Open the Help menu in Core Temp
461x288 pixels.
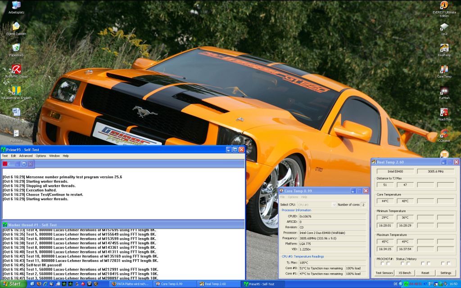click(304, 197)
